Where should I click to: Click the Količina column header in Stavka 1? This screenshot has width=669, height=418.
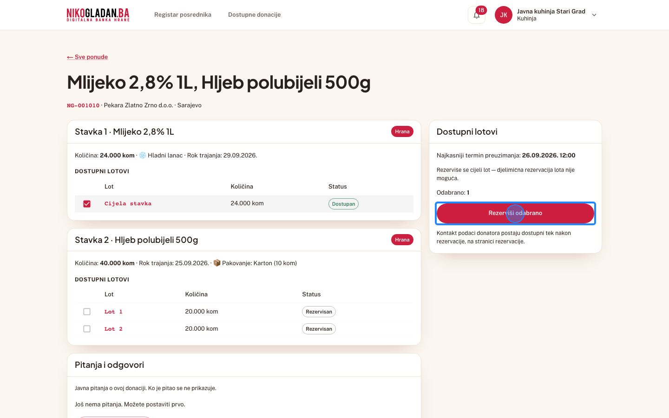tap(242, 187)
